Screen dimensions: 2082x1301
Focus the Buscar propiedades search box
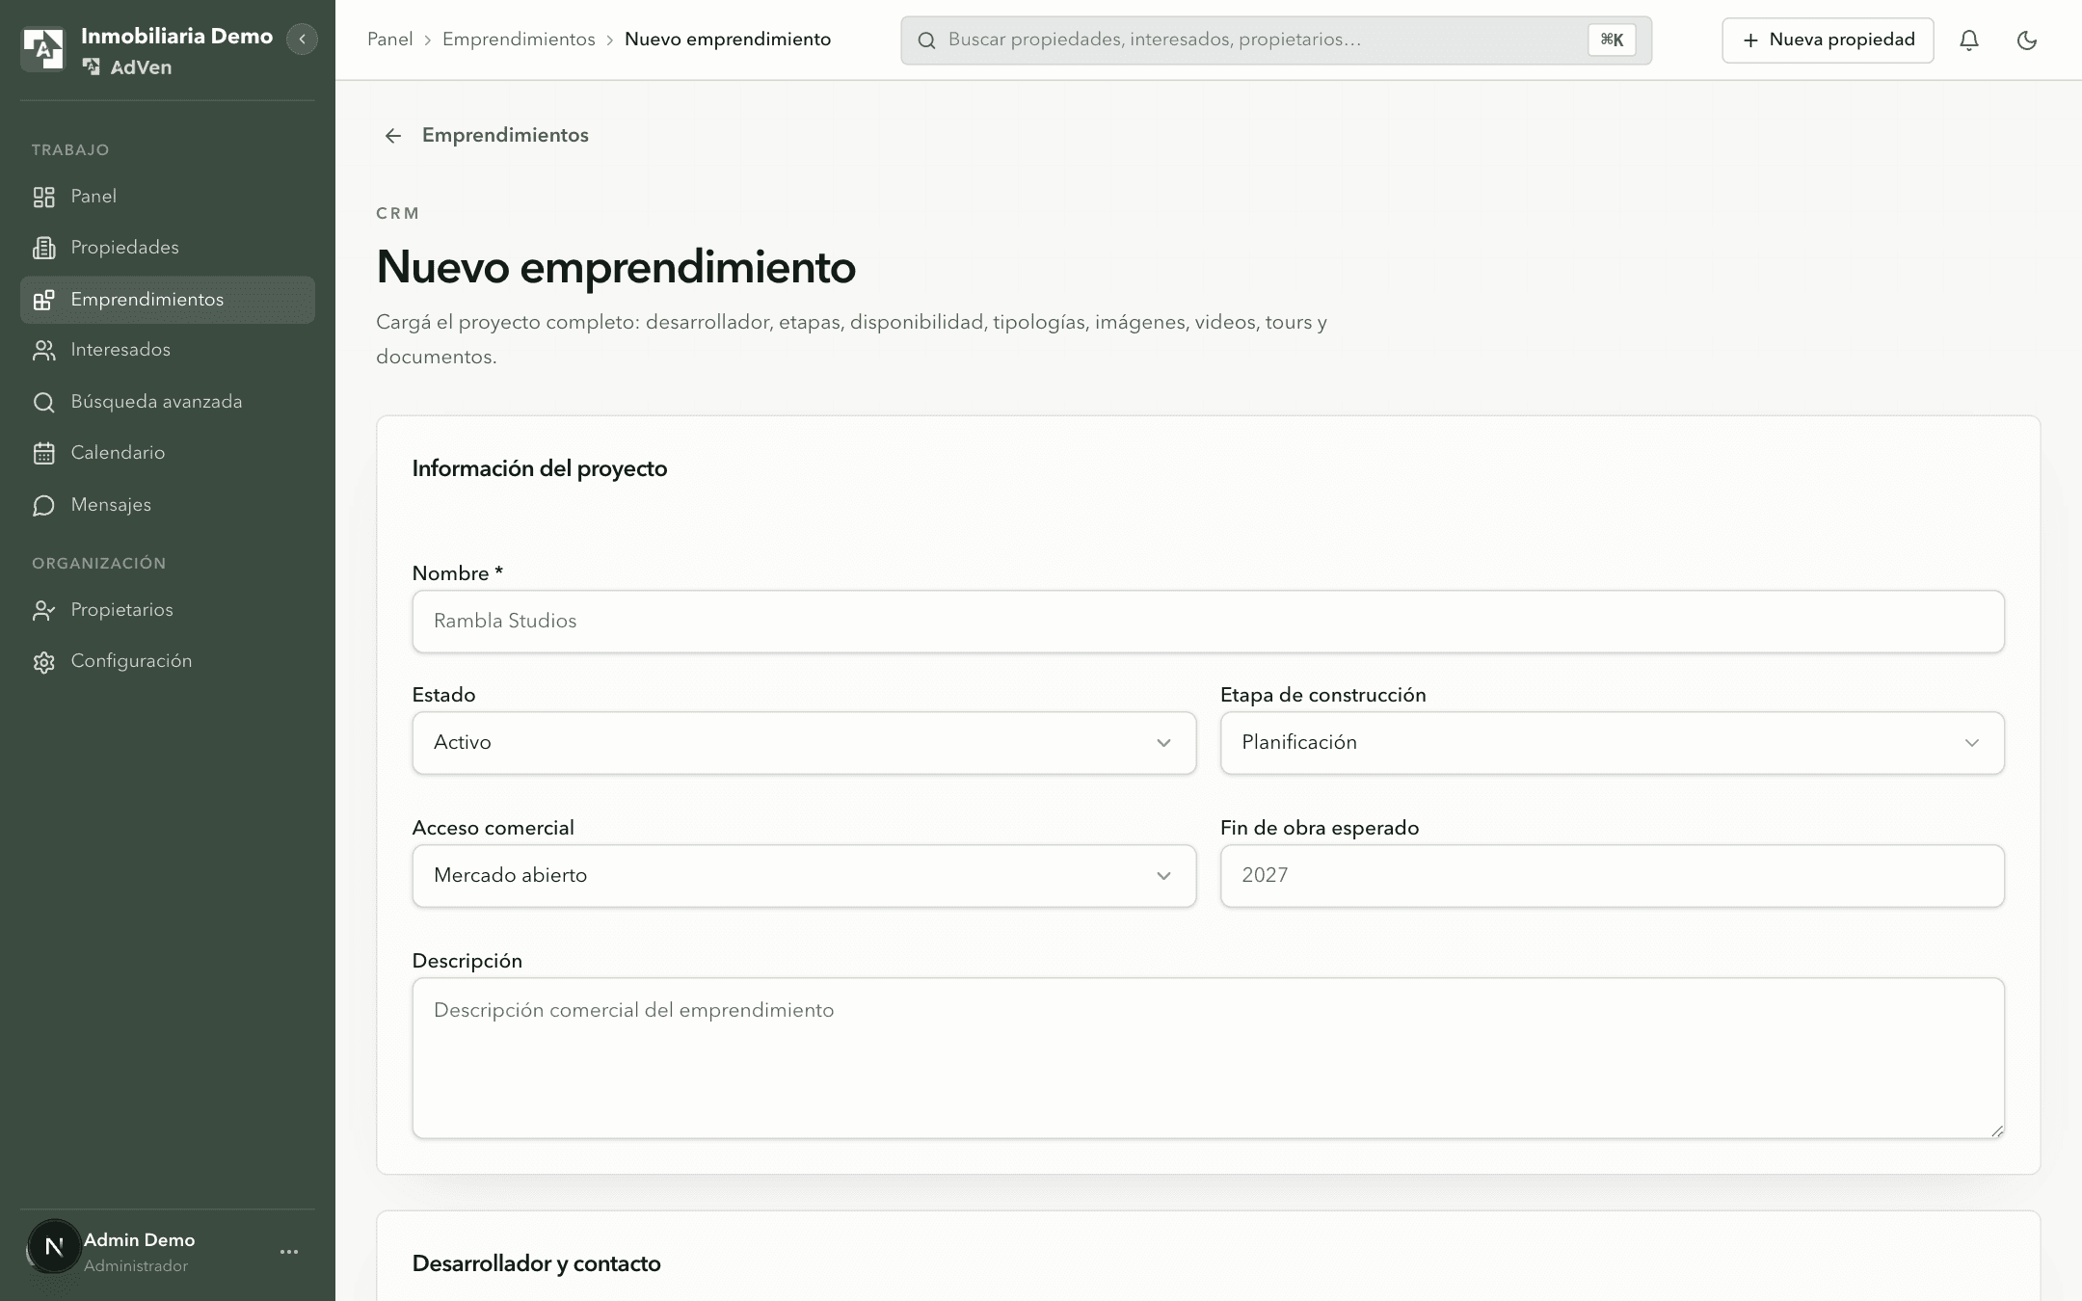click(x=1276, y=40)
